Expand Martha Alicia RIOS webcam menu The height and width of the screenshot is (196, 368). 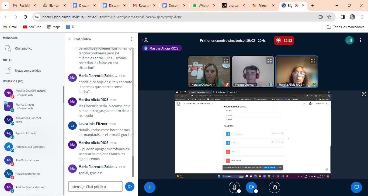[291, 85]
